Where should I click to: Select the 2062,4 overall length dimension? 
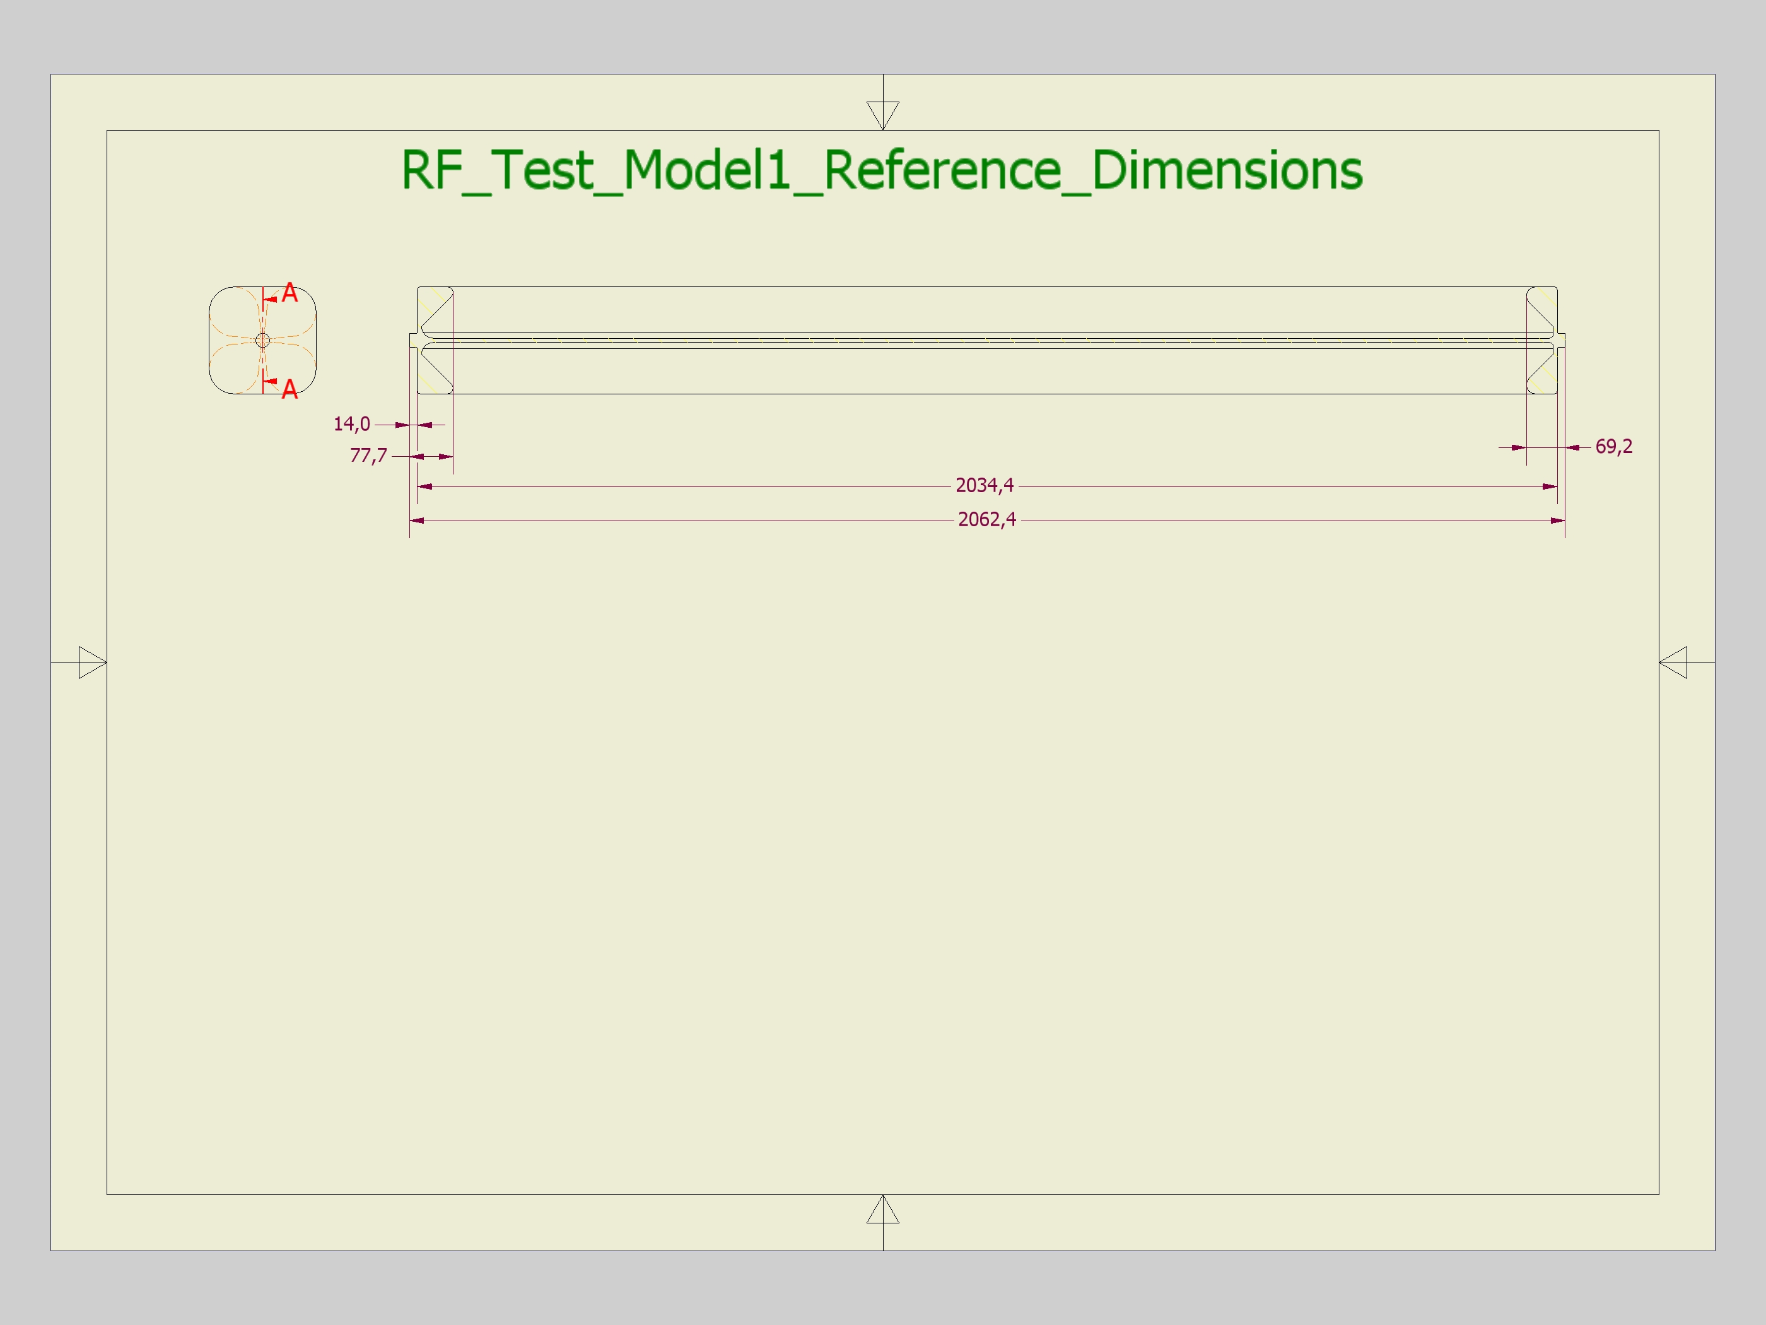click(x=987, y=520)
